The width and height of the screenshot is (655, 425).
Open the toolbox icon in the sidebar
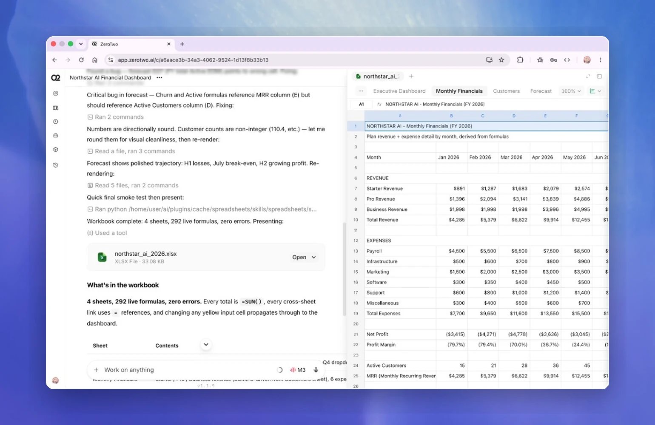coord(56,136)
